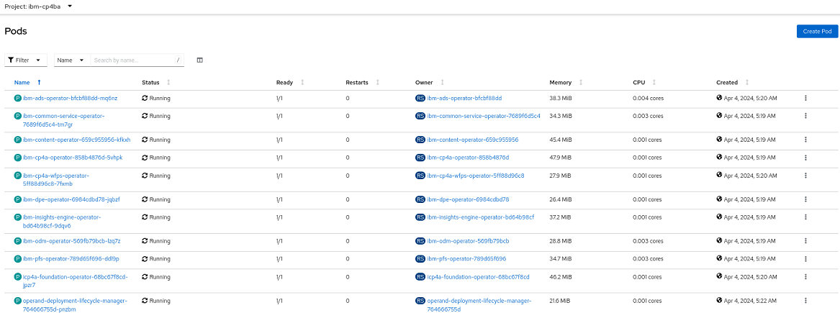The width and height of the screenshot is (840, 313).
Task: Open pod ibm-odm-operator-569fb79bcb-lzq7z
Action: 72,241
